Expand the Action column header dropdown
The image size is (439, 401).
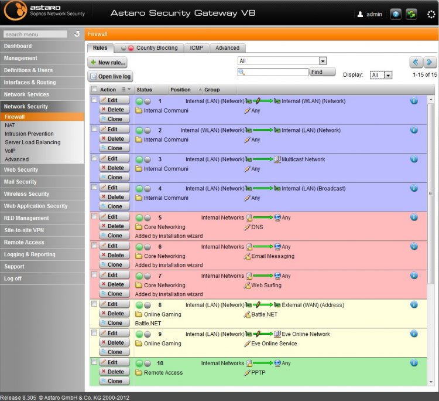coord(125,90)
